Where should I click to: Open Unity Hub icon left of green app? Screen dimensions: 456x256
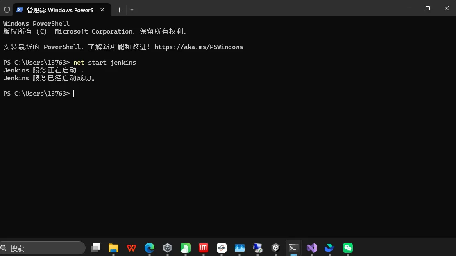coord(168,248)
